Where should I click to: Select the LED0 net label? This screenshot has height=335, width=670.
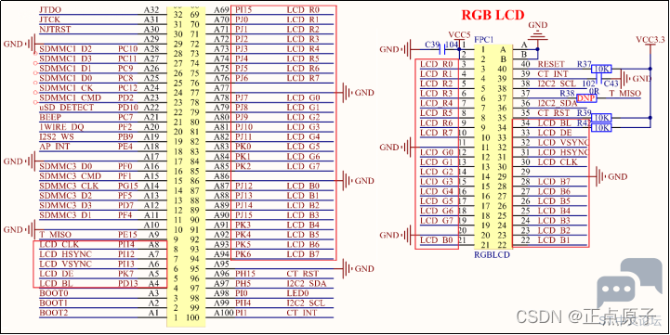click(x=297, y=293)
